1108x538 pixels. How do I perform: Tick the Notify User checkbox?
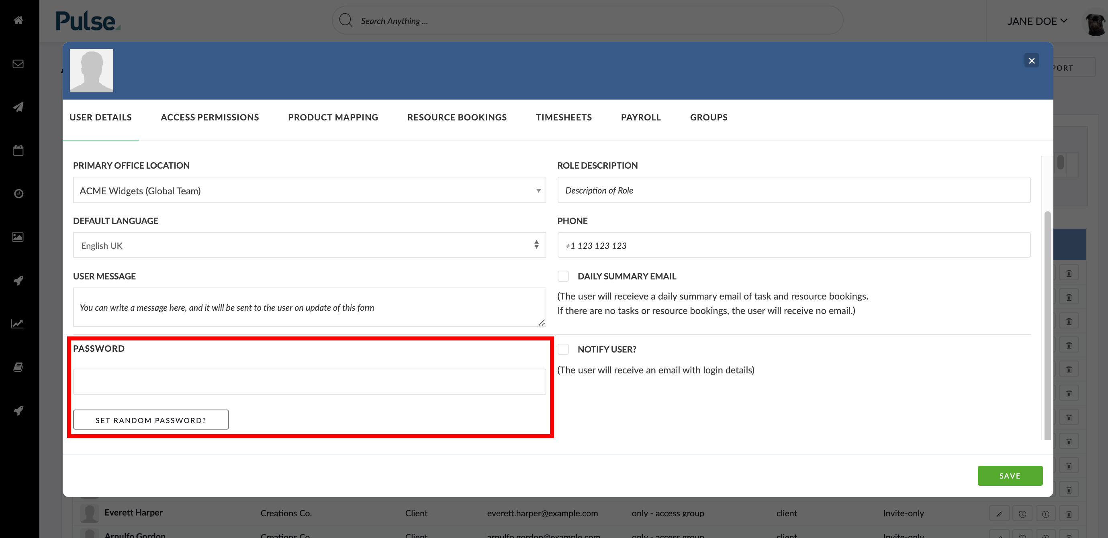tap(563, 349)
